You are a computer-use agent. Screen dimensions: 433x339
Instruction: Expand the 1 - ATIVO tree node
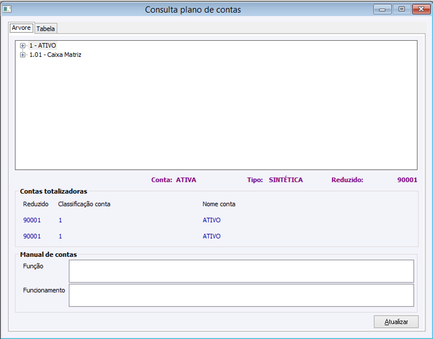point(23,46)
